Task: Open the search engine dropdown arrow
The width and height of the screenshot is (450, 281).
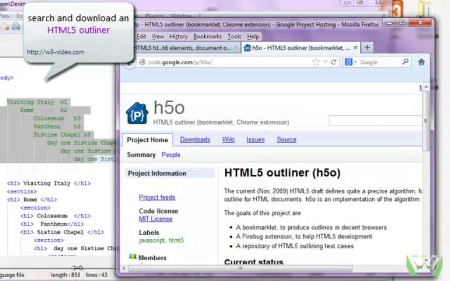Action: point(355,62)
